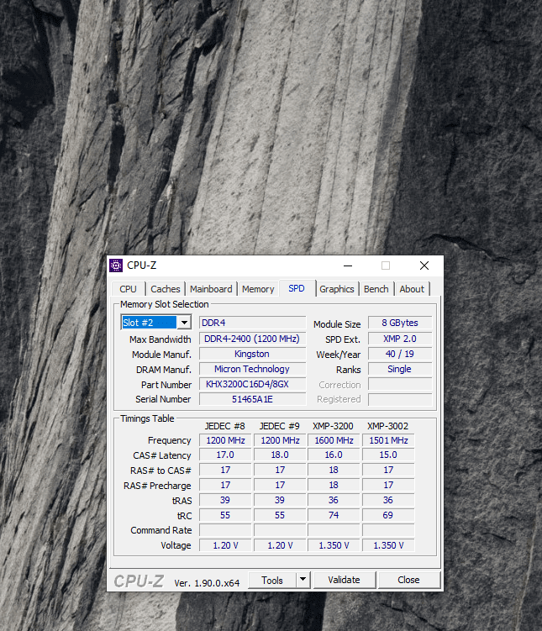Click the empty Registered field

400,399
